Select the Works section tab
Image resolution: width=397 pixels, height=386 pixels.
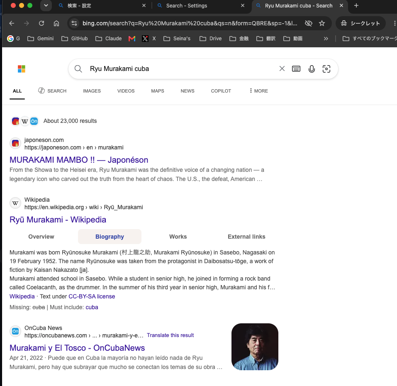pos(178,237)
